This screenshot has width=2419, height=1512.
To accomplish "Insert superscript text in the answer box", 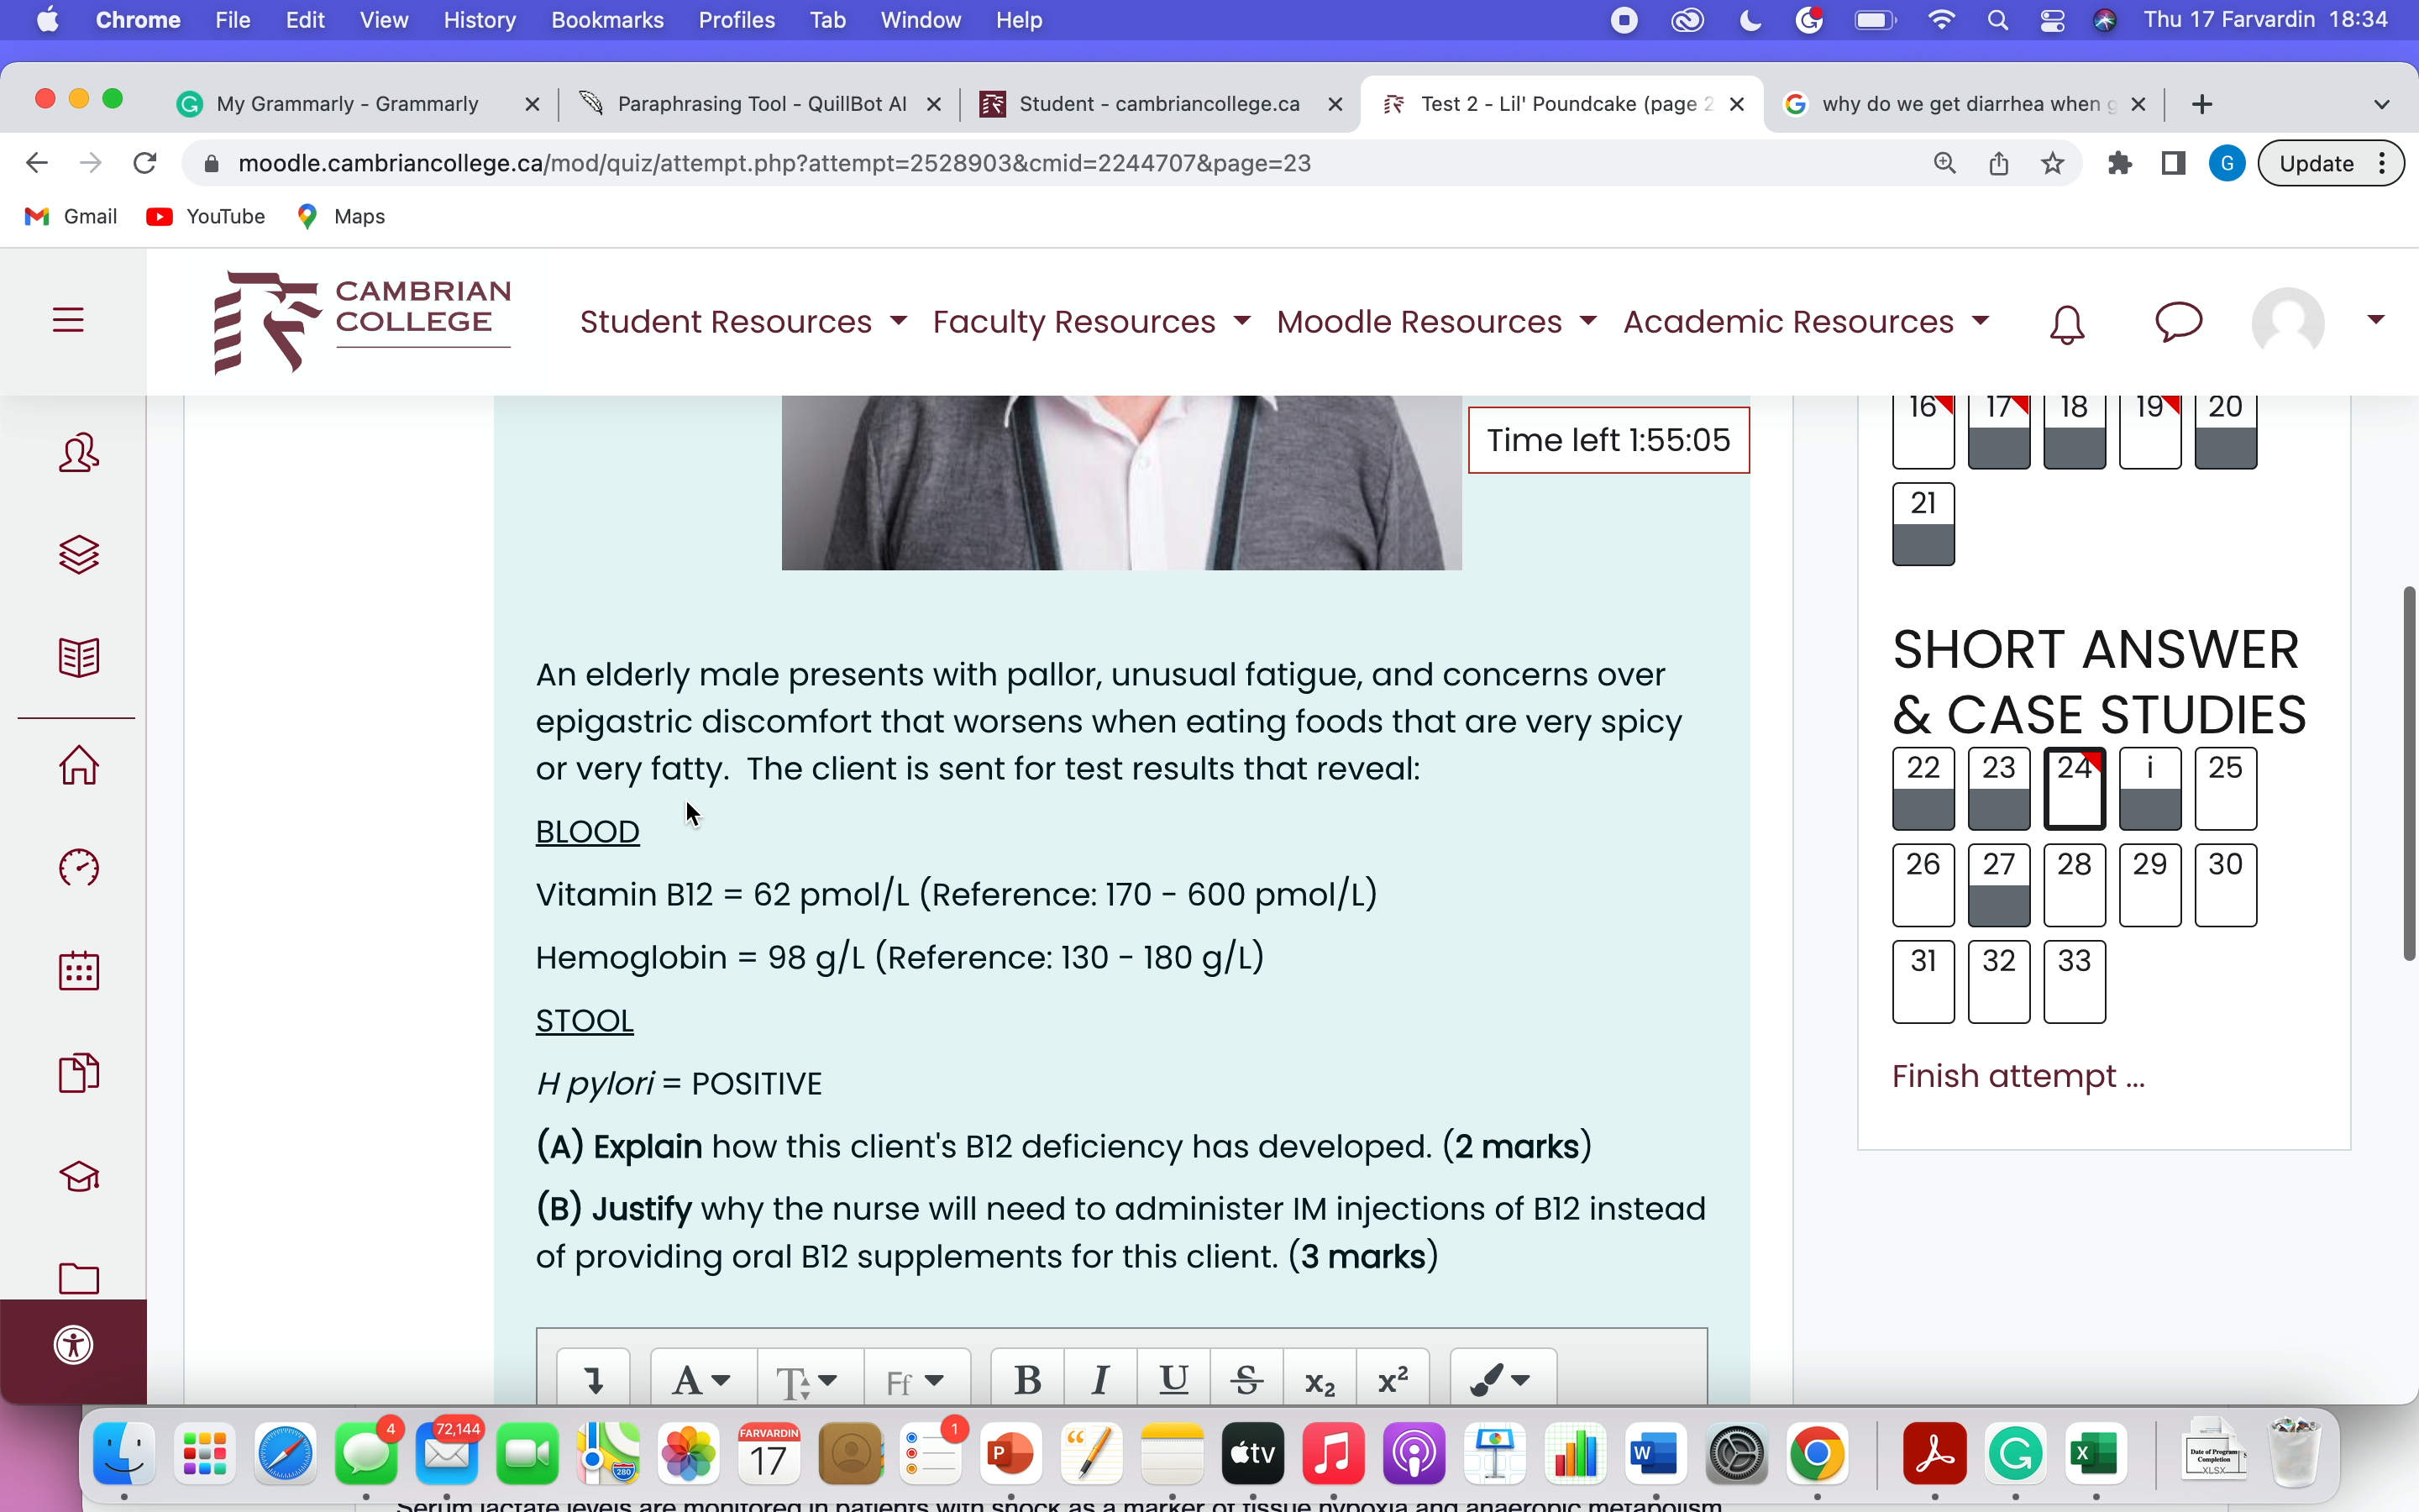I will [x=1392, y=1378].
